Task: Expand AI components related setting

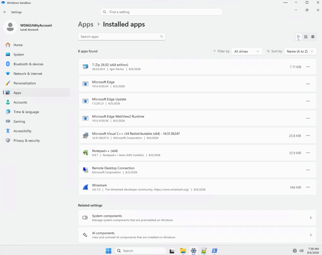Action: coord(197,235)
